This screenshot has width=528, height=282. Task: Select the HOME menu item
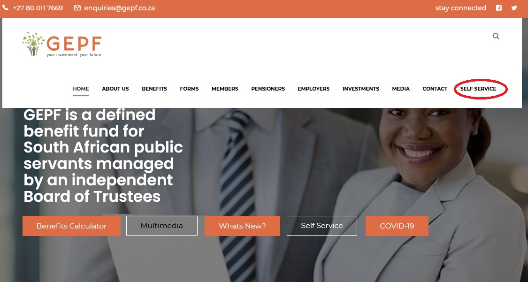pyautogui.click(x=81, y=89)
